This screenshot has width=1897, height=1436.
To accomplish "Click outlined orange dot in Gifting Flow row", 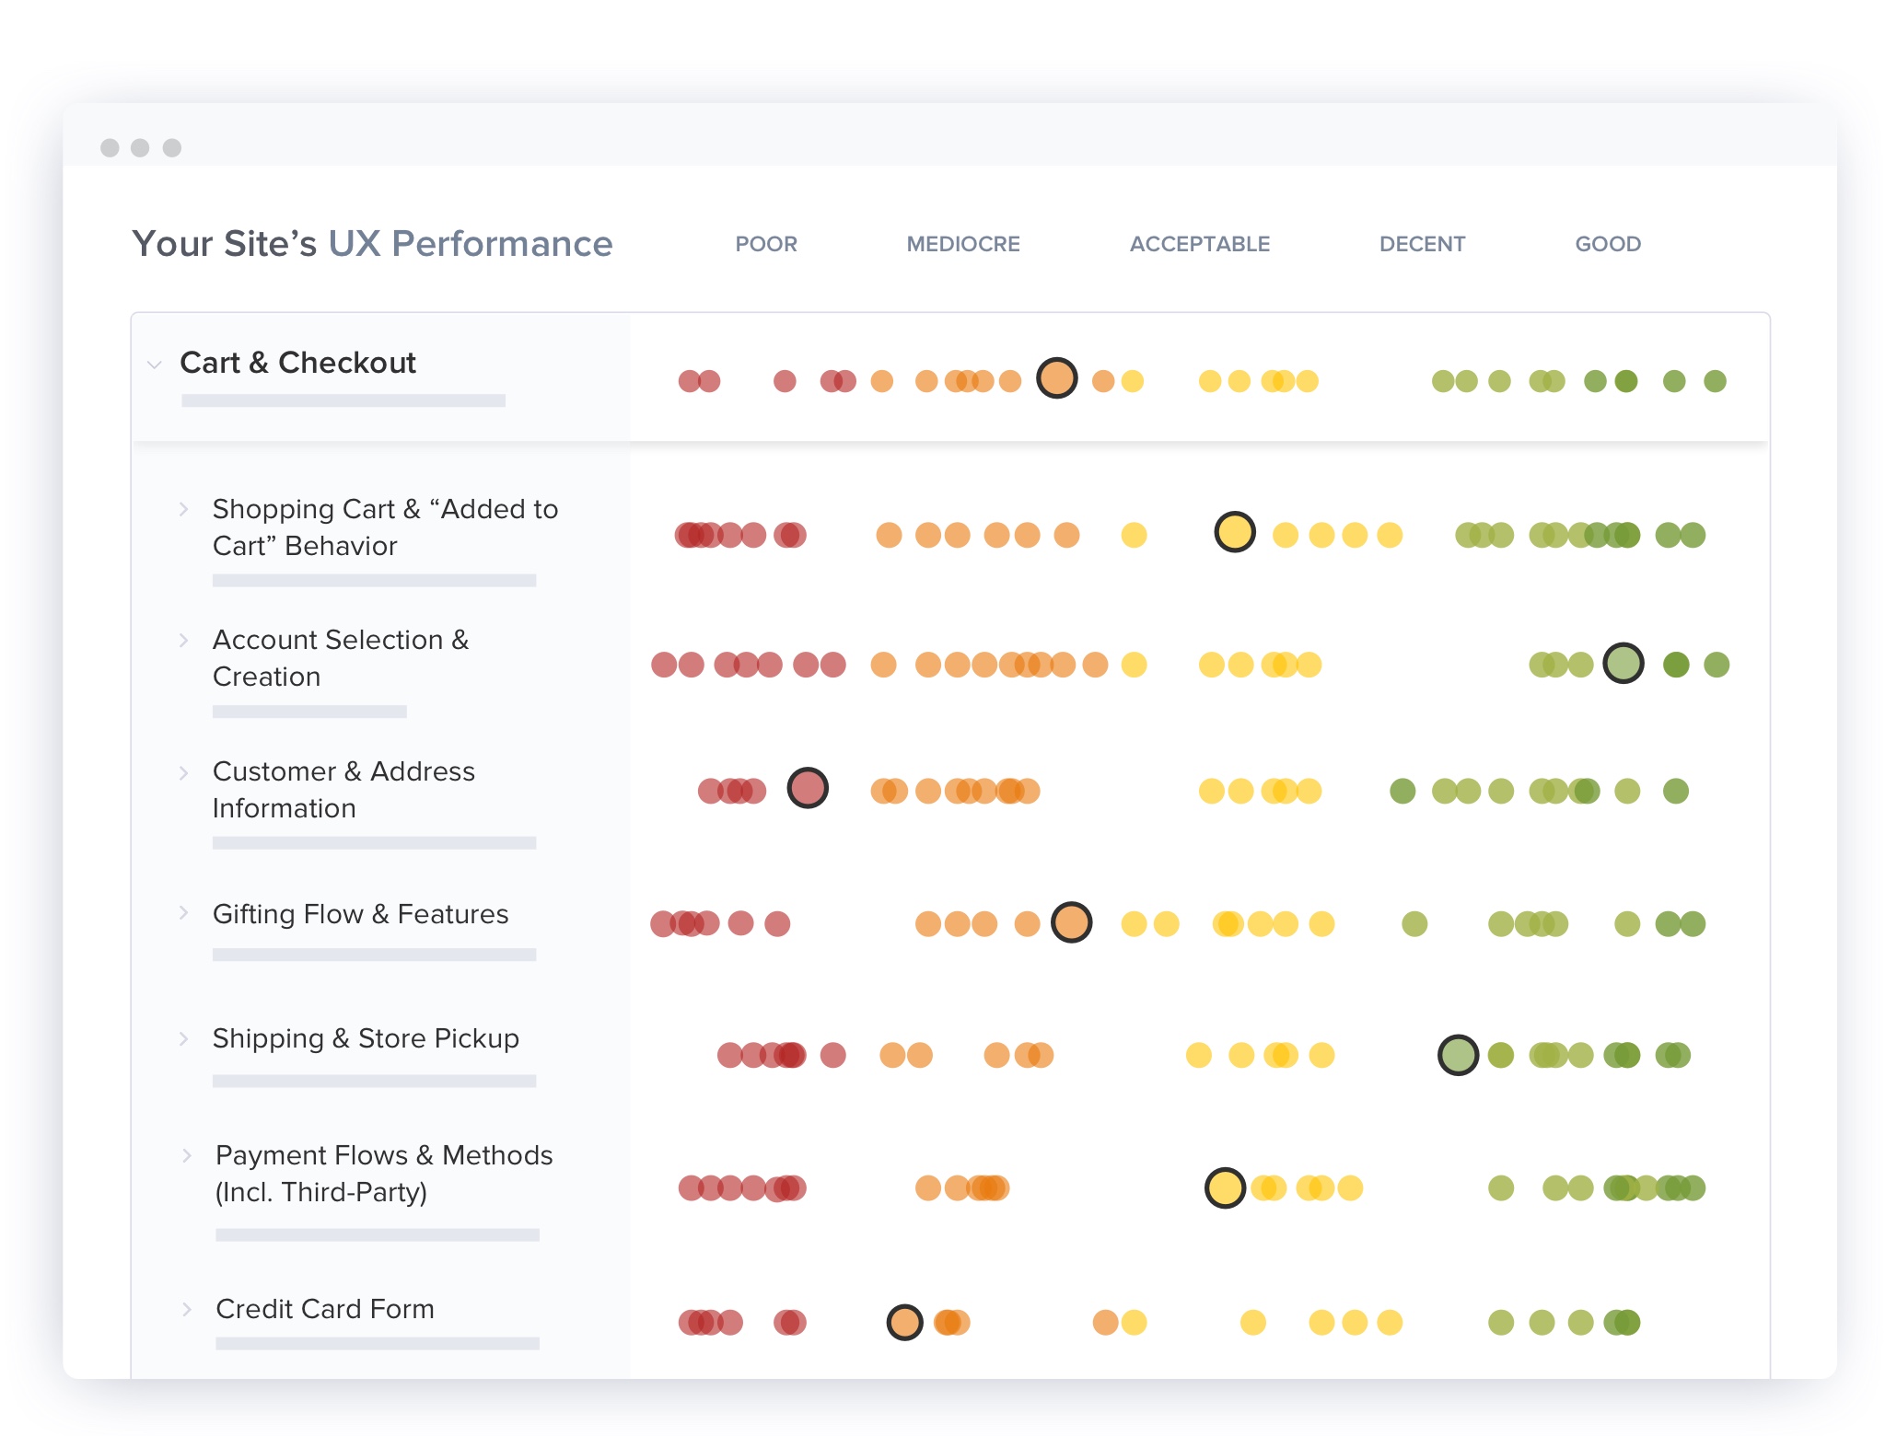I will coord(1071,922).
